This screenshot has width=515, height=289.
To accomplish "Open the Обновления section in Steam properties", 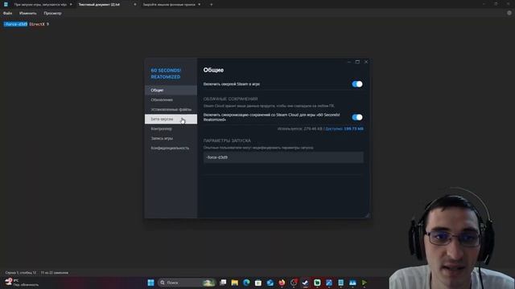I will pos(171,100).
